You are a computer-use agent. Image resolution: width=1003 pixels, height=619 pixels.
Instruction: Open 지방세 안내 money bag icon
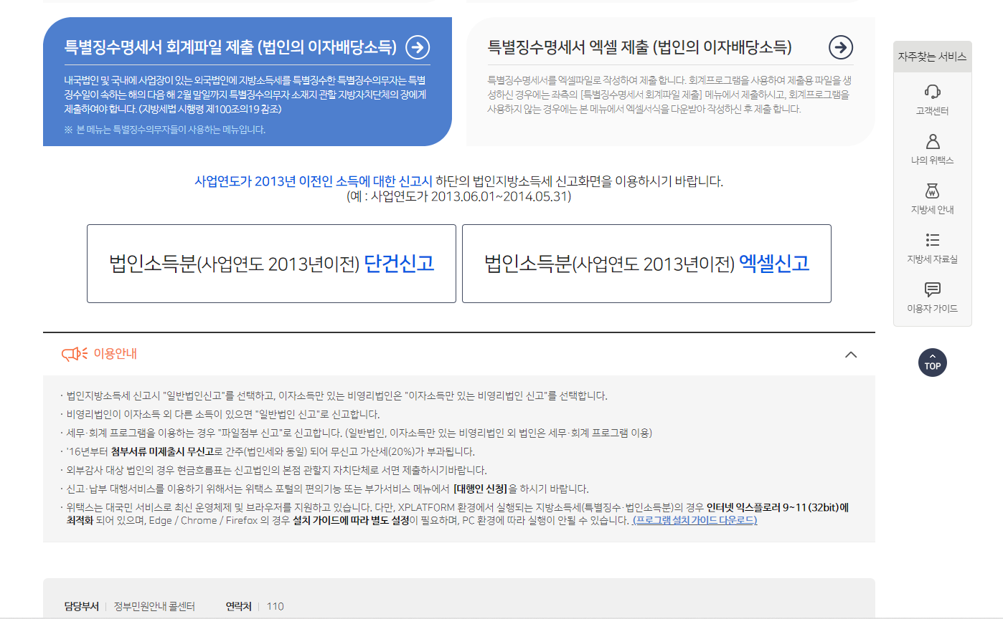pos(933,191)
